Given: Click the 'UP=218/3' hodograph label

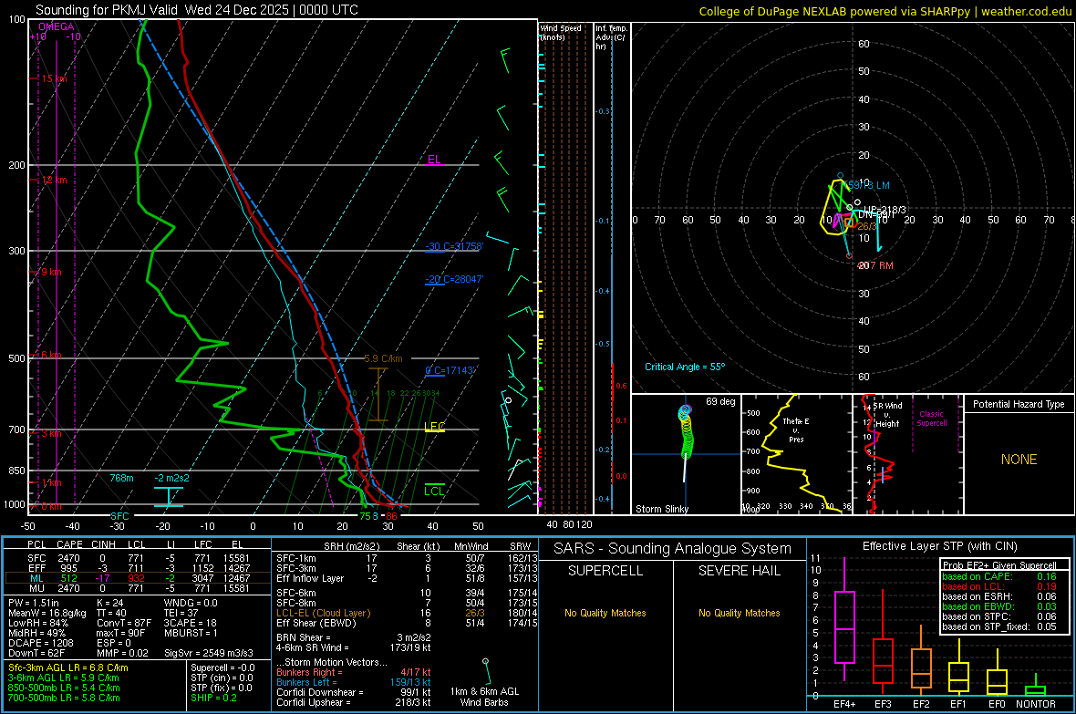Looking at the screenshot, I should [x=885, y=210].
